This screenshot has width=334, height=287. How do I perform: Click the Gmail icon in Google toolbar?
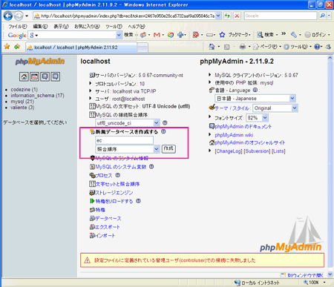[x=157, y=35]
